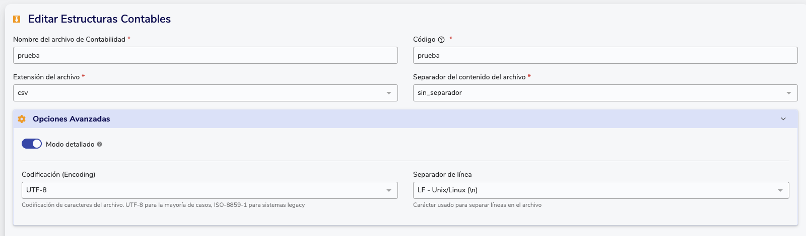This screenshot has width=806, height=236.
Task: Click the encoding hint mentioning ISO-8859-1
Action: (163, 205)
